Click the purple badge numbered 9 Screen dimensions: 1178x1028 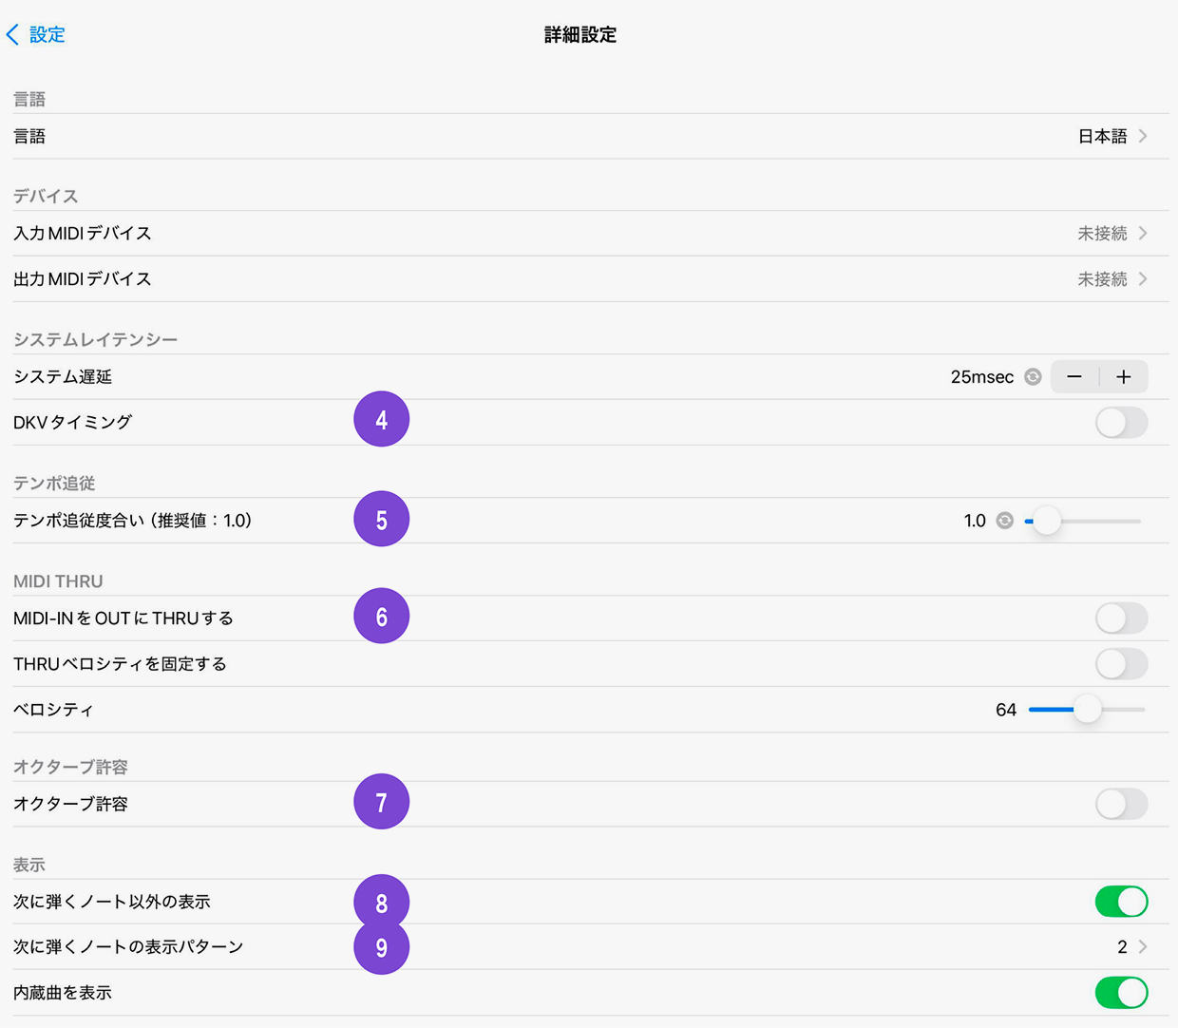point(381,946)
